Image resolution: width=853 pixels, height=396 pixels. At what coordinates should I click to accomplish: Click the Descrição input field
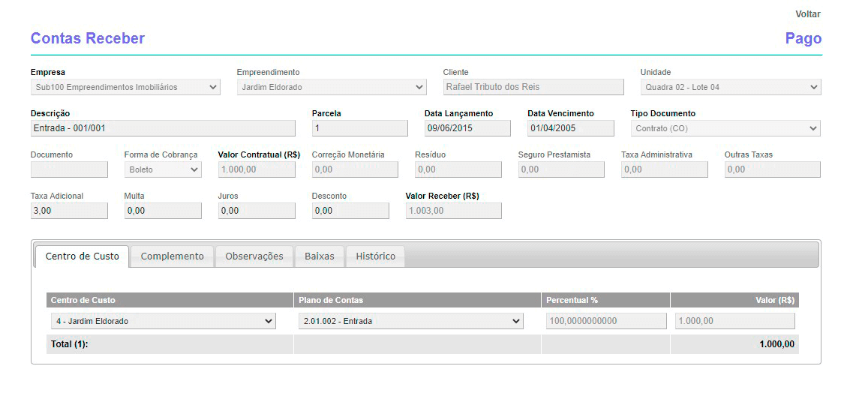click(x=164, y=128)
